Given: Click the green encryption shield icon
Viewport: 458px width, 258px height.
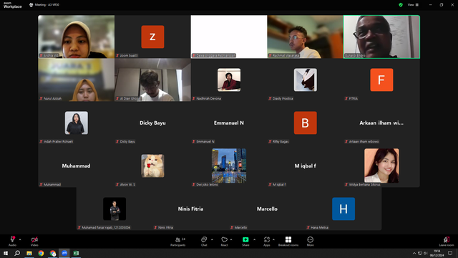Looking at the screenshot, I should pyautogui.click(x=401, y=5).
